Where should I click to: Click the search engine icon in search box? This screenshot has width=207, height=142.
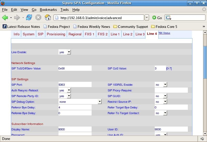(x=168, y=18)
